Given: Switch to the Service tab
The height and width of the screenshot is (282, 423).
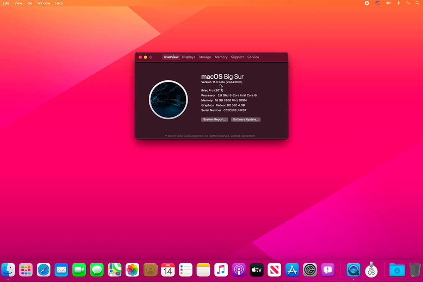Looking at the screenshot, I should coord(253,57).
